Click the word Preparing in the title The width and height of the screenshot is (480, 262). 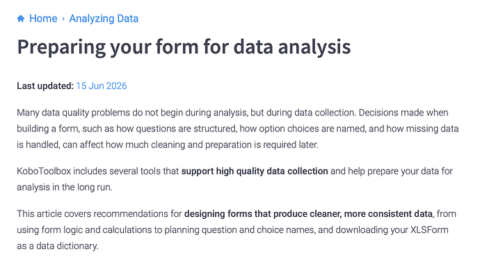coord(61,47)
